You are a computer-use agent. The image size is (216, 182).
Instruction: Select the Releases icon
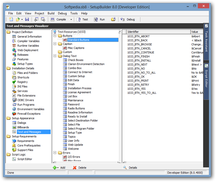14,55
